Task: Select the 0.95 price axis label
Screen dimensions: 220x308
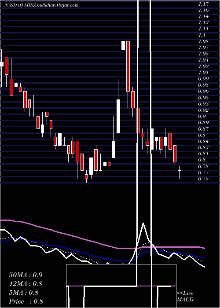Action: point(203,98)
